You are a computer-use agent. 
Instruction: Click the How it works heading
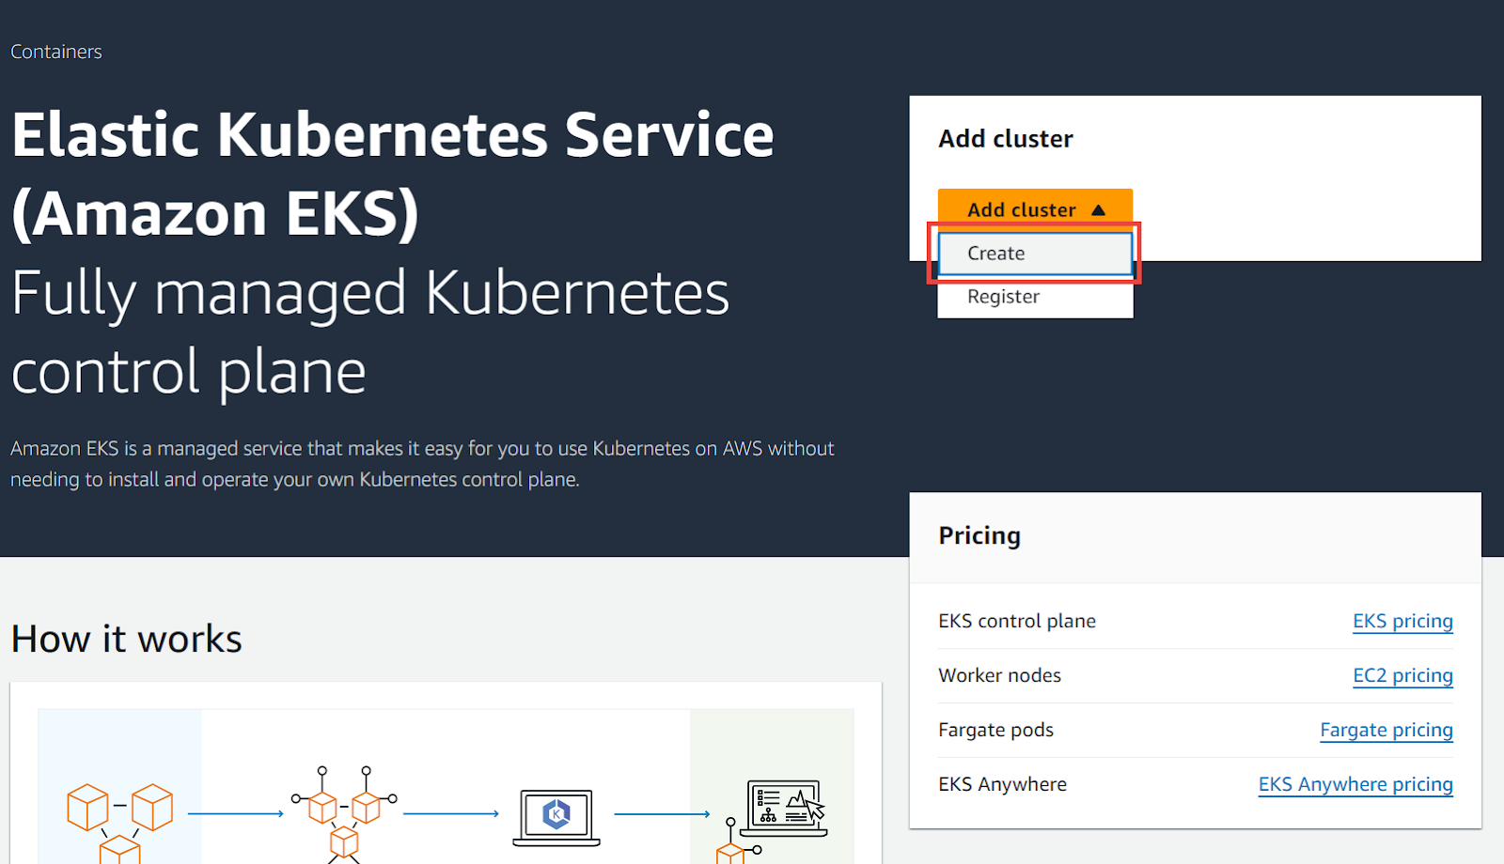pos(127,639)
